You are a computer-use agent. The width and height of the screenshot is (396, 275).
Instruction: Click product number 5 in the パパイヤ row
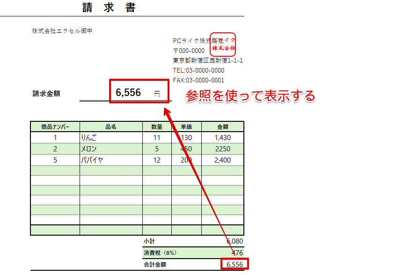55,160
